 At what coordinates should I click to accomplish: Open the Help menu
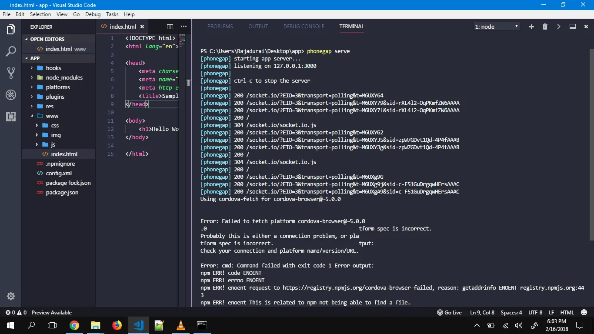click(129, 14)
